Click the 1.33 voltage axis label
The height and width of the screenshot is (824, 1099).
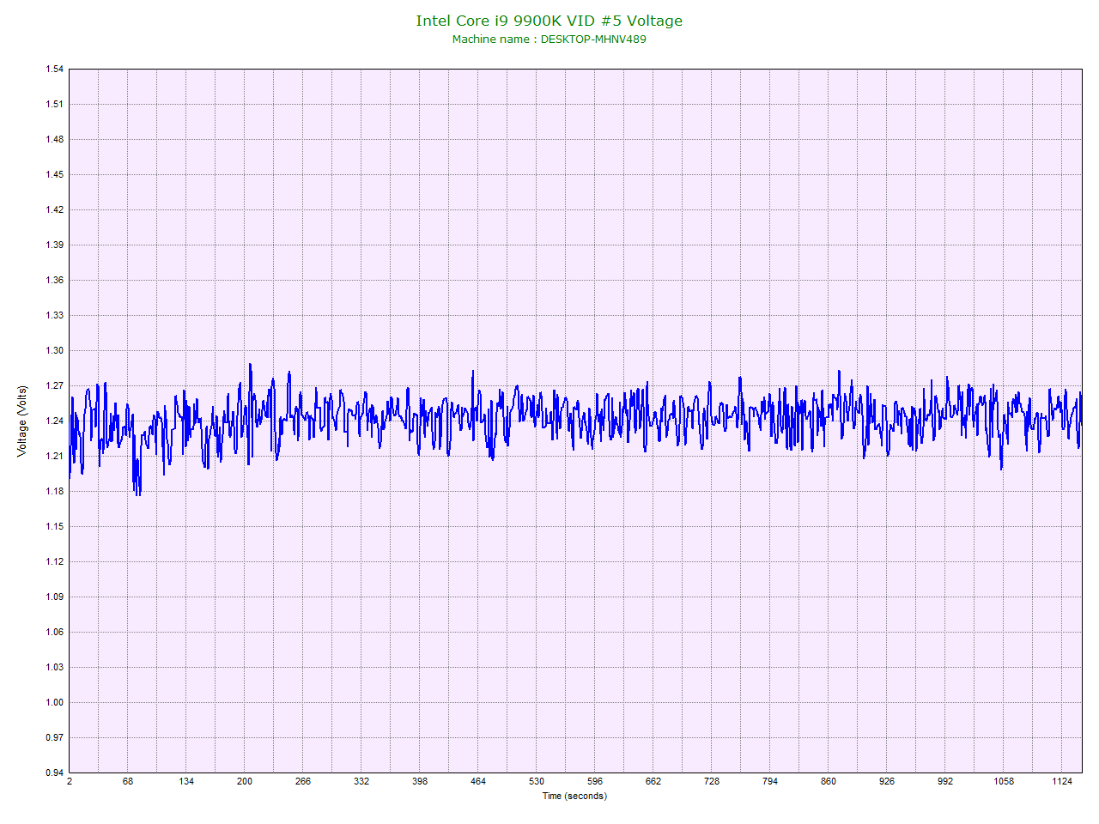pos(55,316)
